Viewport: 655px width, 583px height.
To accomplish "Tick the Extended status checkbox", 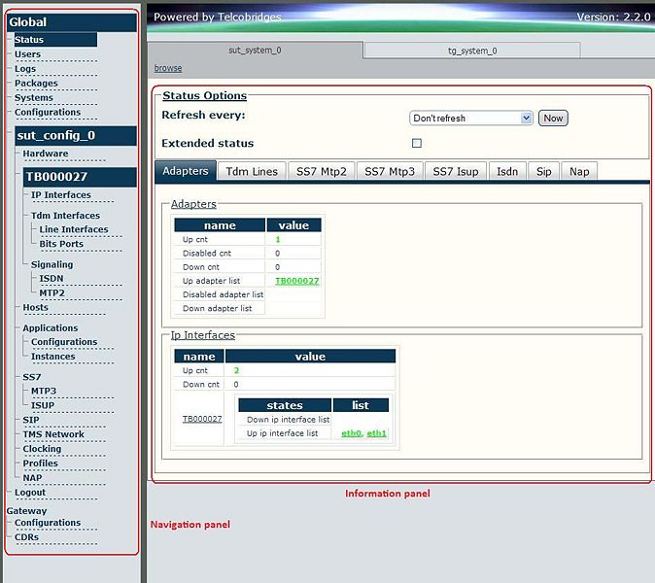I will coord(417,143).
